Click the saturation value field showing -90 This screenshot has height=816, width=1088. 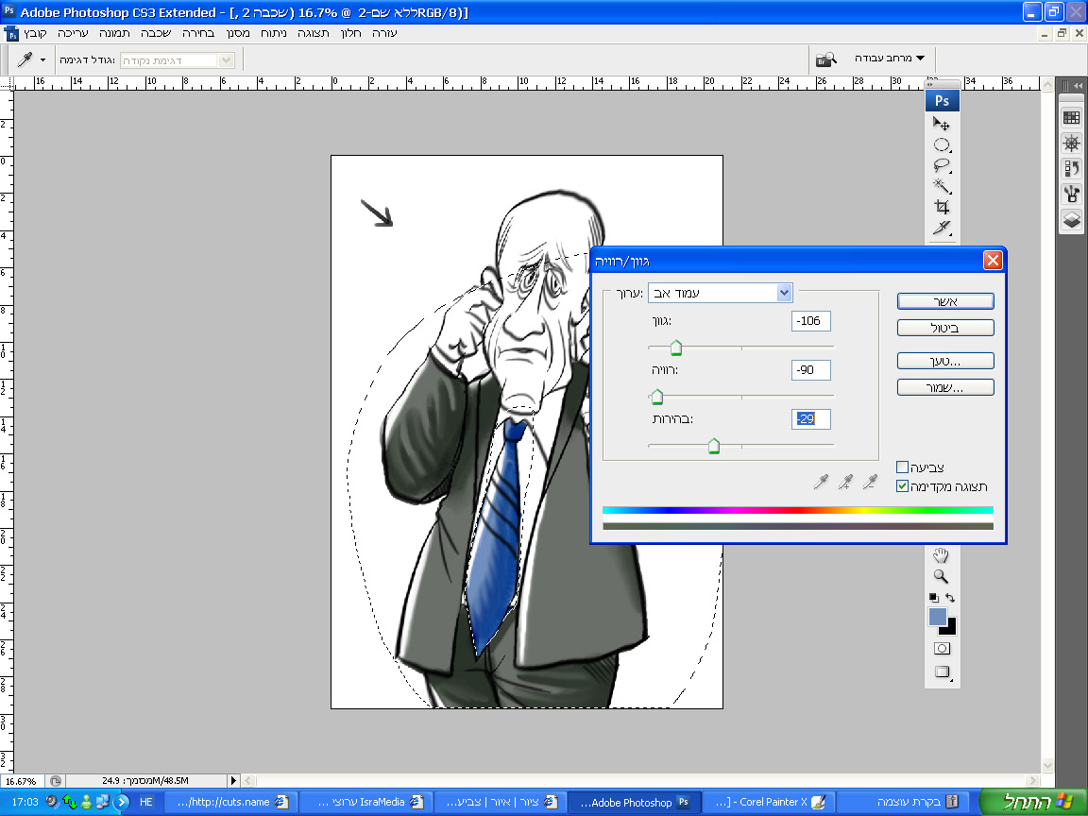coord(810,370)
